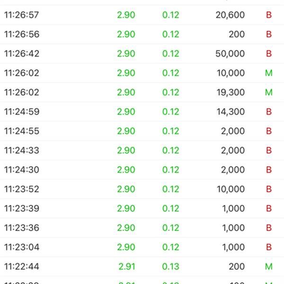The height and width of the screenshot is (284, 284).
Task: Select the 11:26:57 trade row
Action: [142, 15]
